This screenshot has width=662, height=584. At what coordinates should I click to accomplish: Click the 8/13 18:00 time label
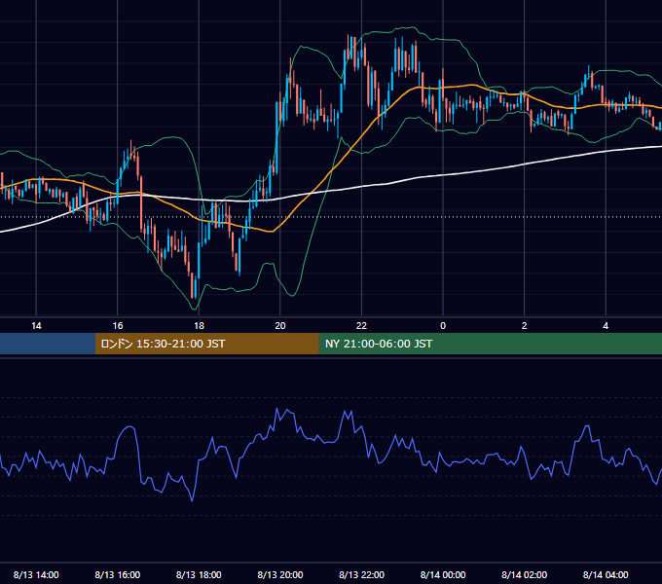point(199,574)
